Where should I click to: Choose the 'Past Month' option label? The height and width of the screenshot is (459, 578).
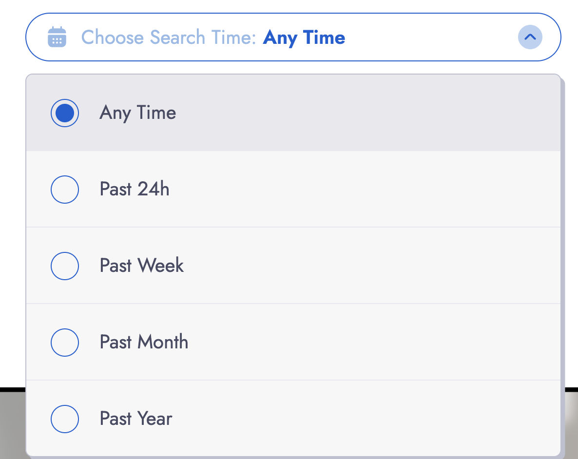point(144,342)
